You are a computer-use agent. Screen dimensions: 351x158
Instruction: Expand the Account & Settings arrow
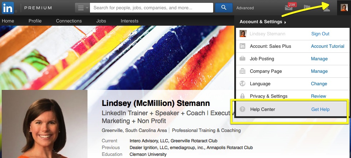point(285,22)
